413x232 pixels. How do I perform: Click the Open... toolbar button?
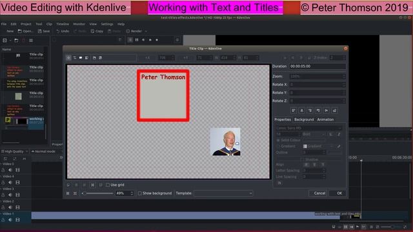(x=26, y=31)
